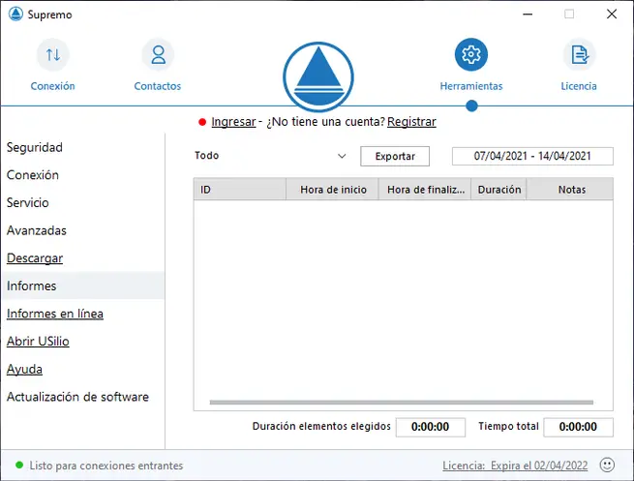
Task: Click the smiley feedback icon
Action: pyautogui.click(x=608, y=466)
